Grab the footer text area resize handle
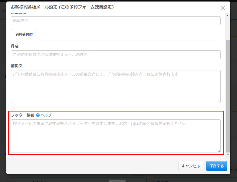 pos(219,151)
